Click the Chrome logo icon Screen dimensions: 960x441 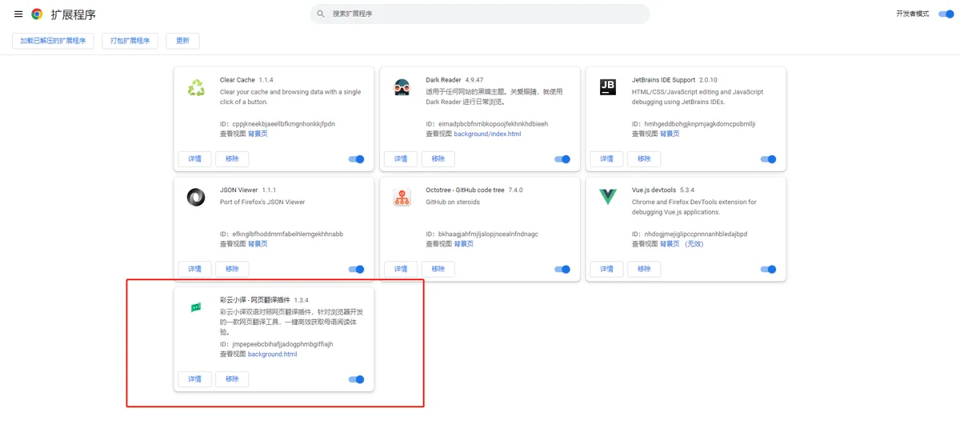click(x=37, y=14)
